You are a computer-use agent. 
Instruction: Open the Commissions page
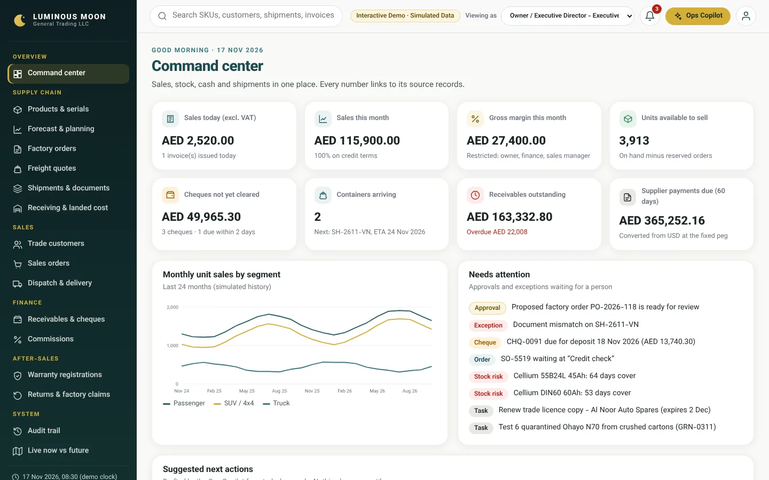[x=68, y=339]
